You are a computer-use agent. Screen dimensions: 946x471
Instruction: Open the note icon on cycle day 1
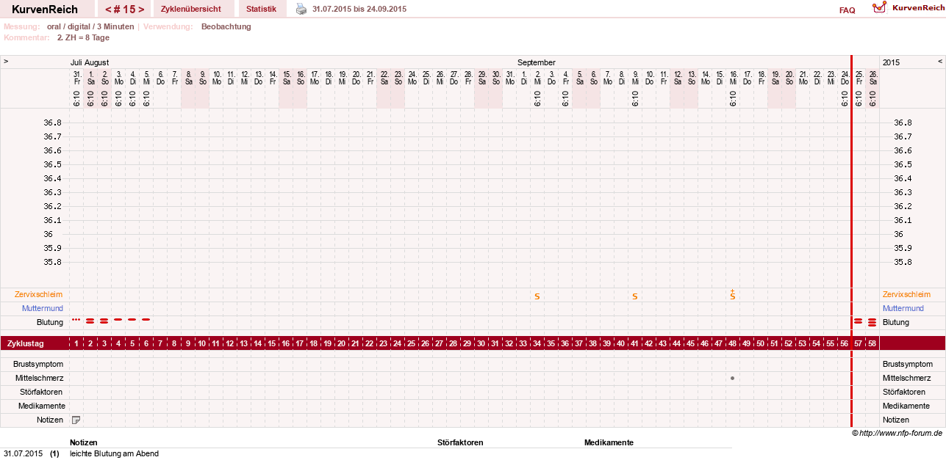click(76, 420)
